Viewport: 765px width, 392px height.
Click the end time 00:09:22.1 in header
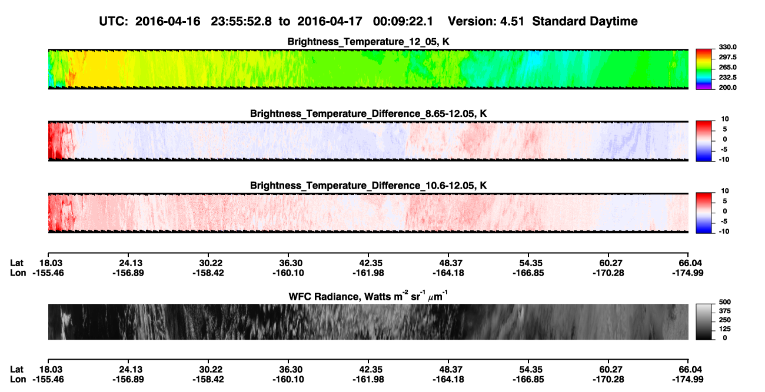click(x=404, y=22)
